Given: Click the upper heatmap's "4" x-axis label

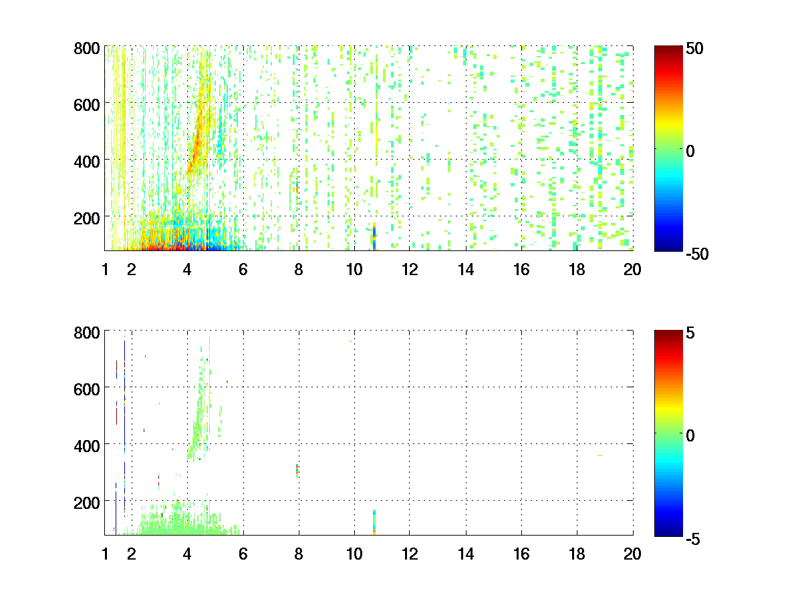Looking at the screenshot, I should (x=187, y=270).
